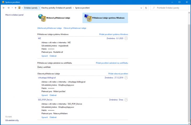
Task: Minimize the Správce pověření window
Action: click(172, 2)
